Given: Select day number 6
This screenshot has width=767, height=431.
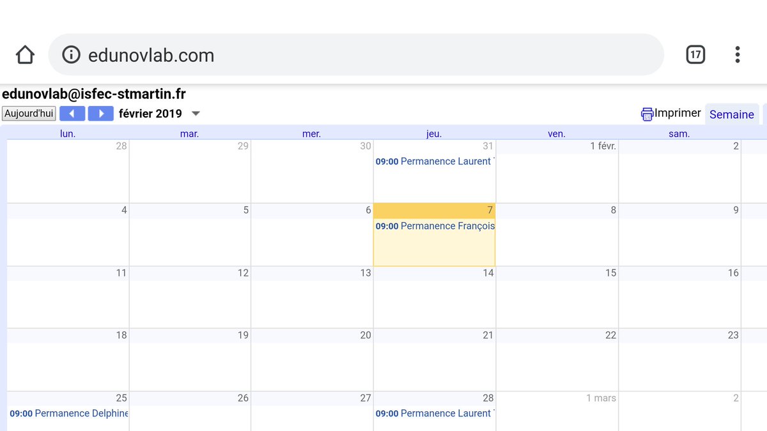Looking at the screenshot, I should (368, 210).
